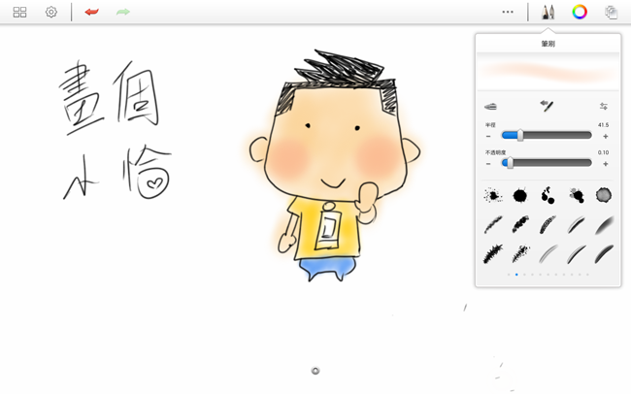Jump to the first brush page dot
The image size is (631, 394).
pyautogui.click(x=509, y=275)
